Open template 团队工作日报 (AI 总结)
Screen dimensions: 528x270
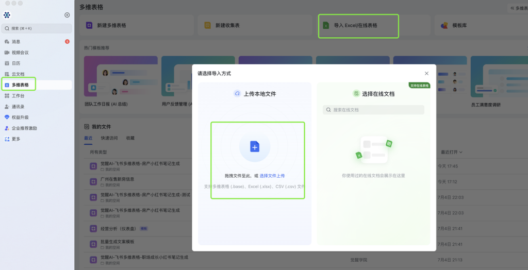121,82
